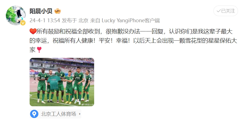Click the red heart emoji starting the post
Screen dimensions: 245x126
click(x=33, y=32)
